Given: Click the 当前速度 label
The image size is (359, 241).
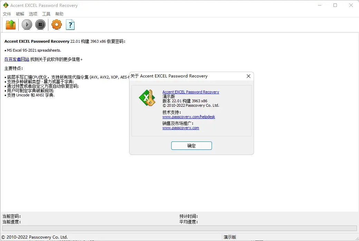Looking at the screenshot, I should 11,222.
